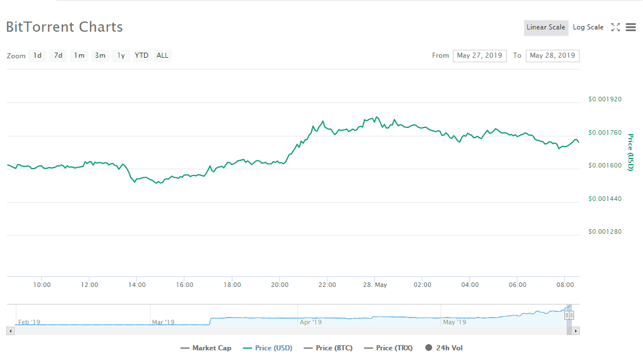Click the navigator left scroll arrow

click(x=10, y=331)
